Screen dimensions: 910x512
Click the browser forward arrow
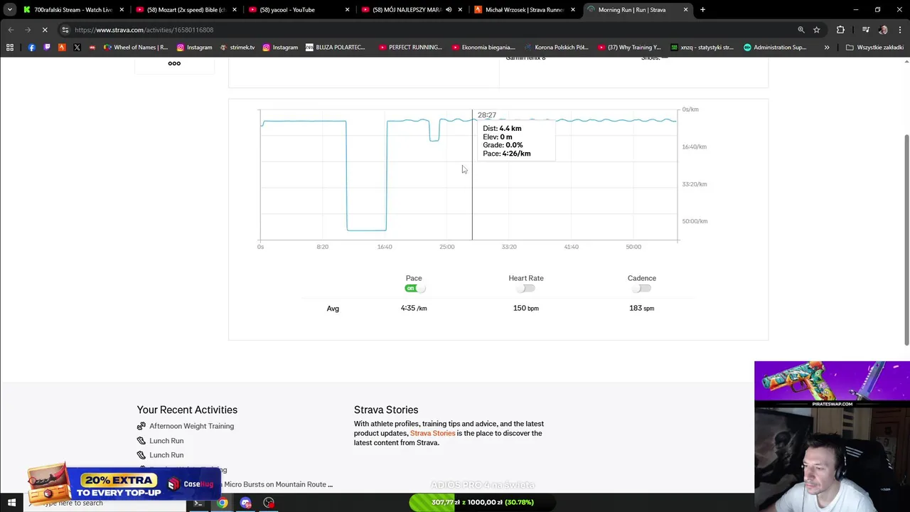point(28,30)
